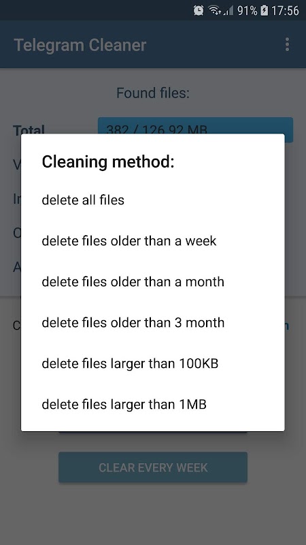Tap the Found files heading
The height and width of the screenshot is (545, 306).
pos(153,93)
